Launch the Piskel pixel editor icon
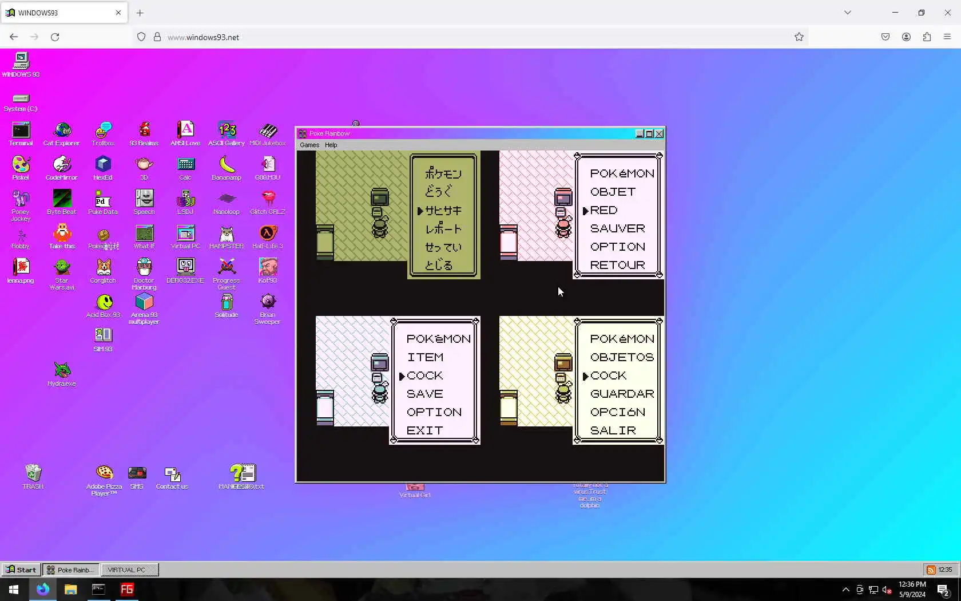 21,168
